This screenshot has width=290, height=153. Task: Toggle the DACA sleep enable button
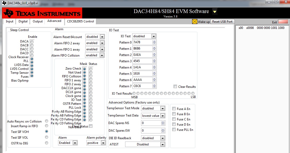coord(32,42)
